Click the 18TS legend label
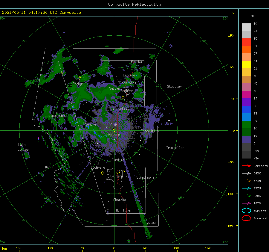 click(257, 203)
